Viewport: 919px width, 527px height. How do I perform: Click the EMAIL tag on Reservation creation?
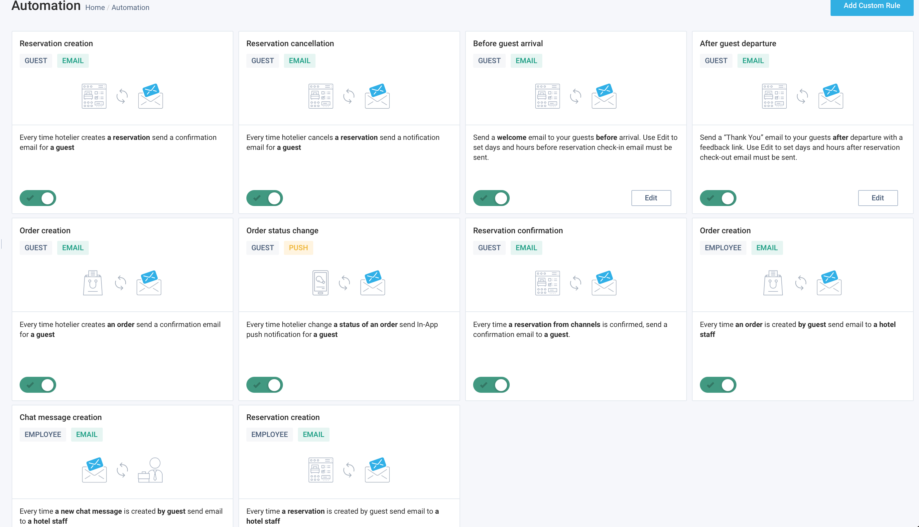click(72, 60)
